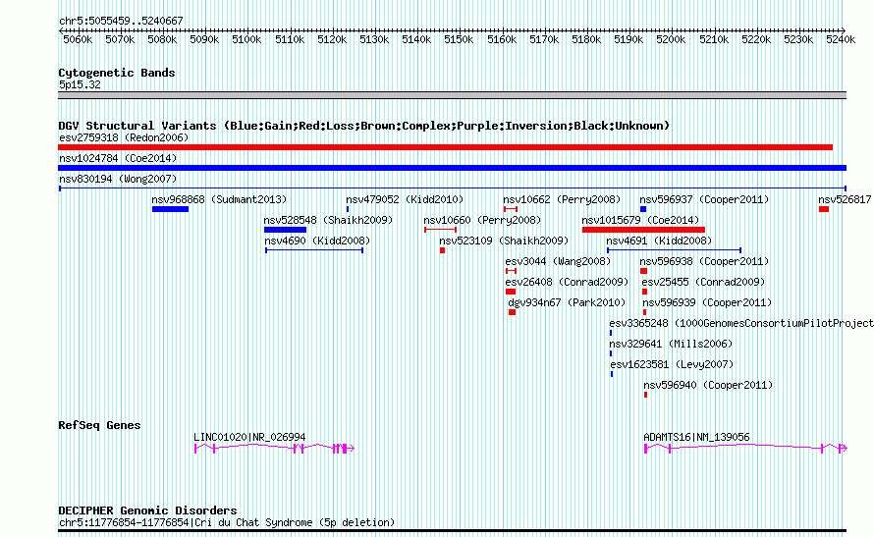Click the 5180k ruler tick label
This screenshot has height=537, width=874.
586,39
